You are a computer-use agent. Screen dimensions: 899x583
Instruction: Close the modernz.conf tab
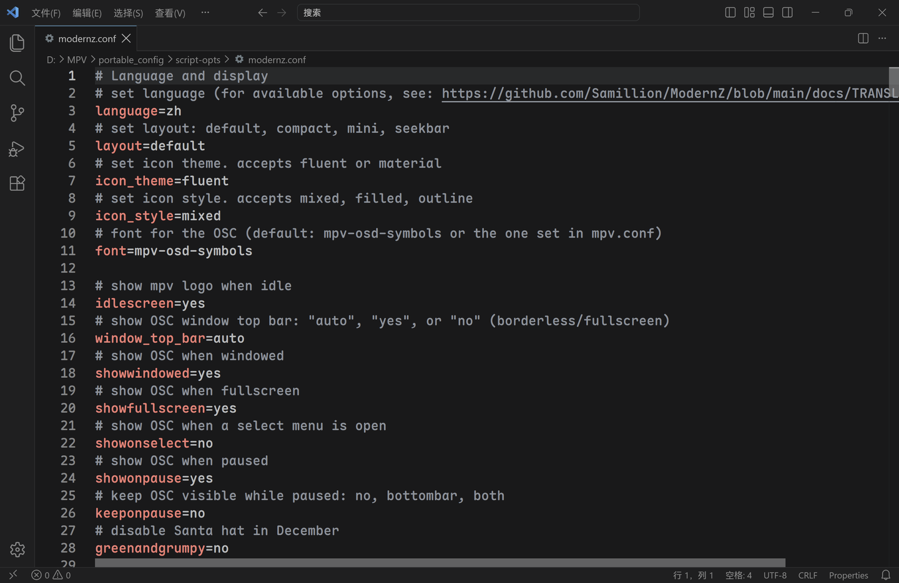click(126, 39)
